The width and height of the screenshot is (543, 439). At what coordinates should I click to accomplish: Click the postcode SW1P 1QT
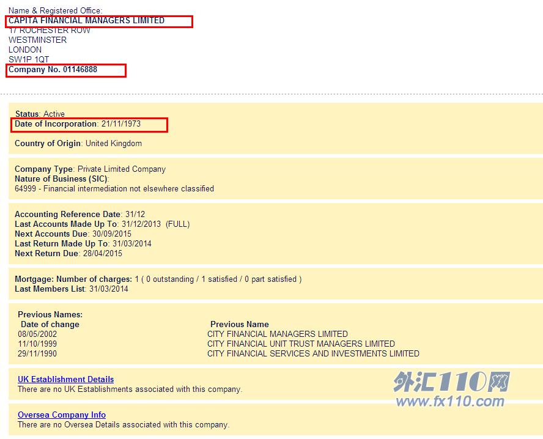click(29, 59)
